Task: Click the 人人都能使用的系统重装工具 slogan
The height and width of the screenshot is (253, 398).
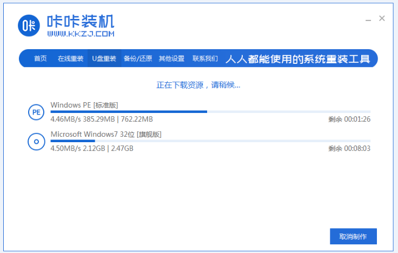Action: coord(297,58)
